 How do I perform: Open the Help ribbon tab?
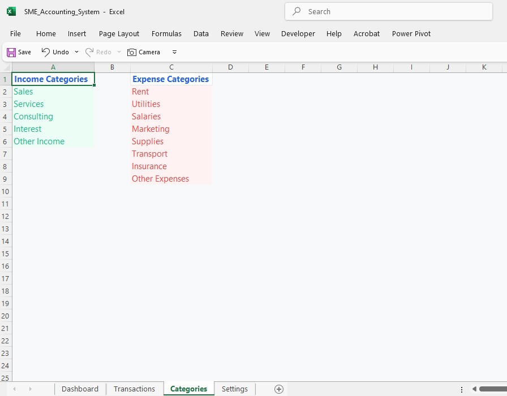pyautogui.click(x=334, y=33)
